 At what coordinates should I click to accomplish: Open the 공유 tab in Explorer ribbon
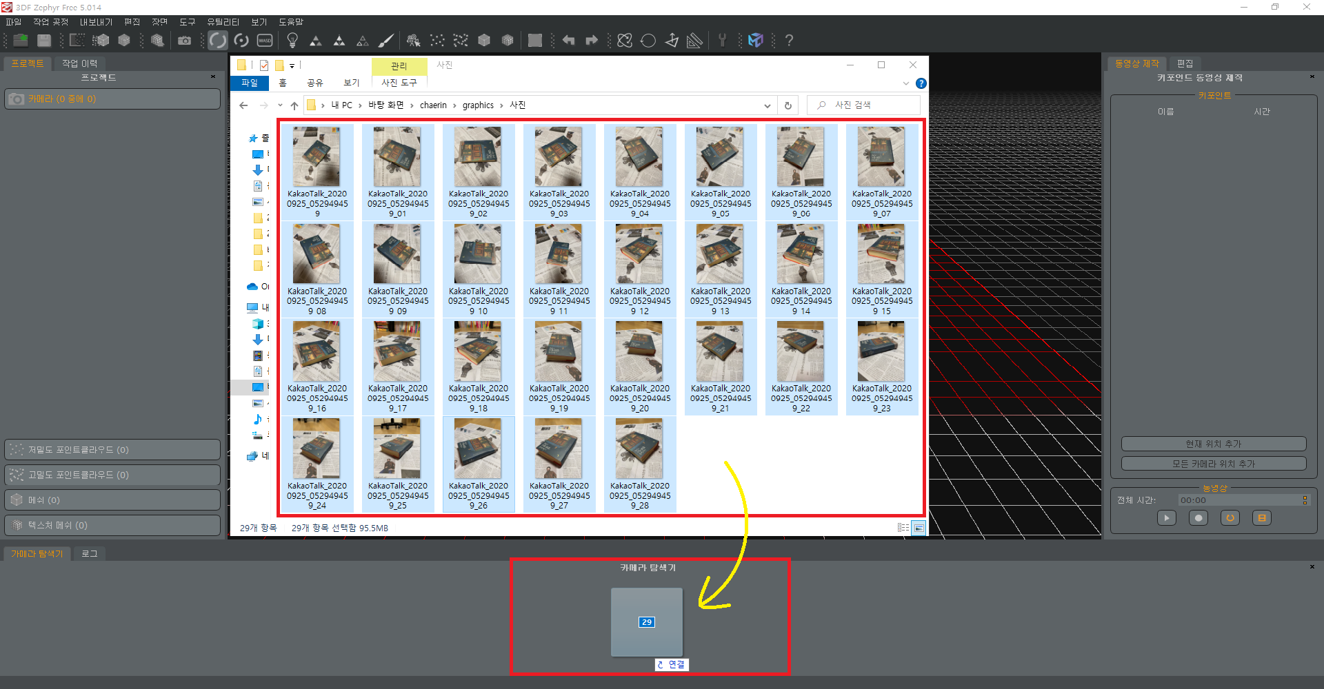click(315, 83)
